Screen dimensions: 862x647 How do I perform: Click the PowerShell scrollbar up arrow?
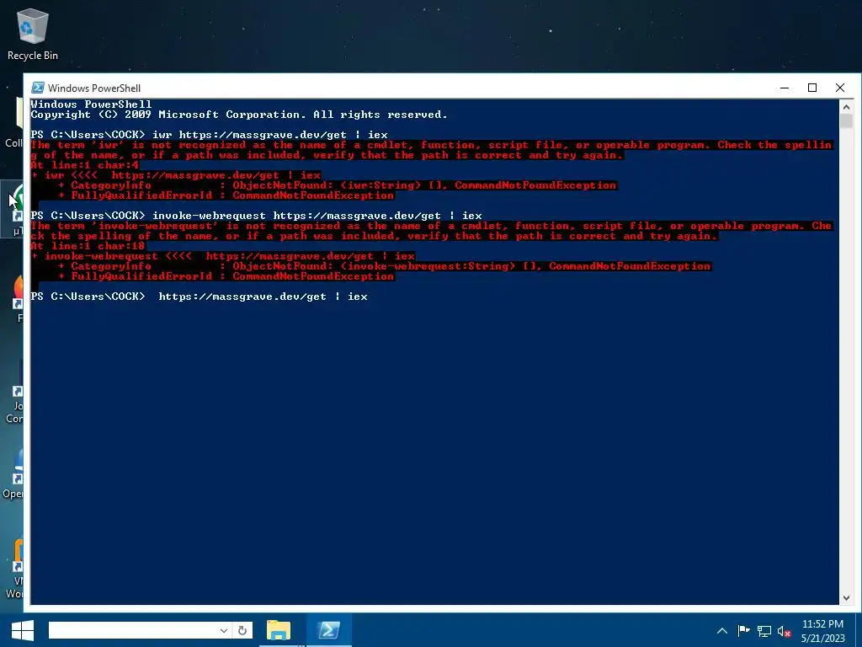point(846,107)
